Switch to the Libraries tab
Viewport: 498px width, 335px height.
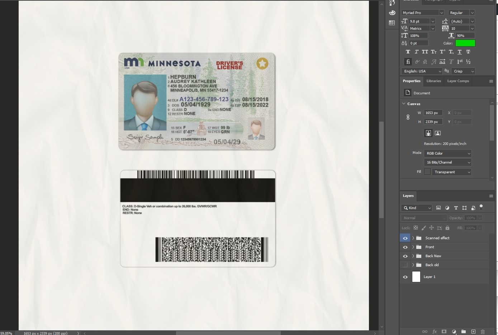433,81
